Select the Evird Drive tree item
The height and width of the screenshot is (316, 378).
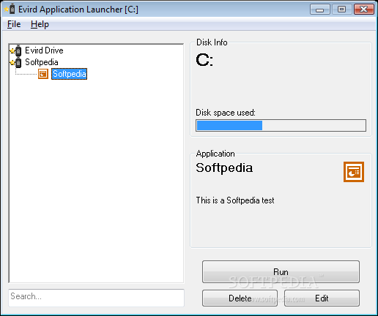pos(44,50)
